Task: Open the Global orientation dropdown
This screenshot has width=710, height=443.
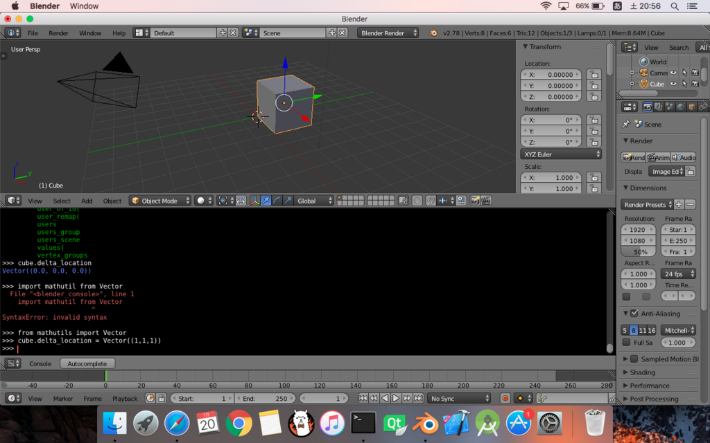Action: pyautogui.click(x=314, y=201)
